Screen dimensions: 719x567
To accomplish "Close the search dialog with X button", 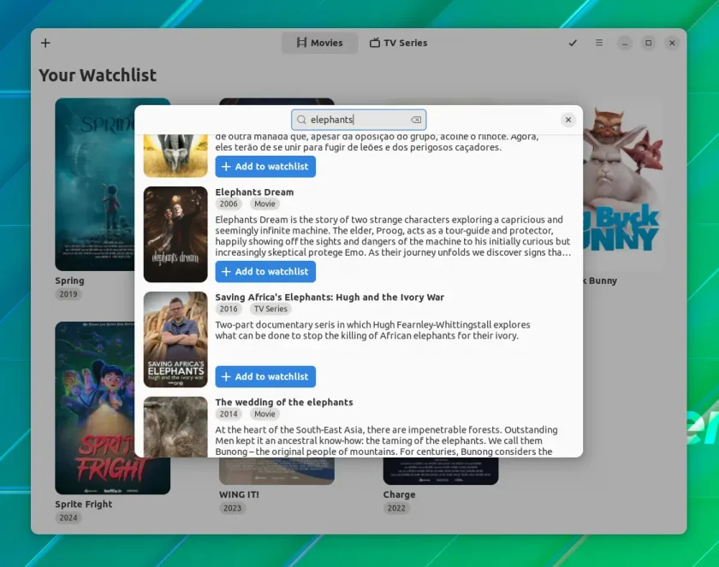I will pos(568,120).
